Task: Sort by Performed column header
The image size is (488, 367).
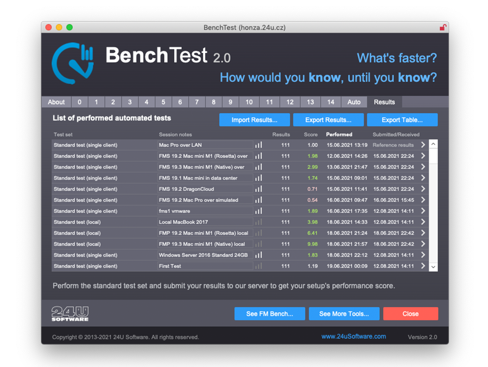Action: point(339,134)
